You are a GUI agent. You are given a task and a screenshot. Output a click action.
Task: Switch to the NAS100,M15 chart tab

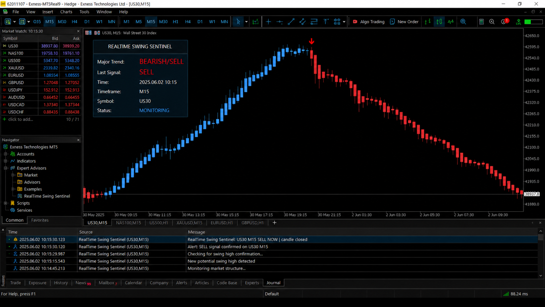pyautogui.click(x=128, y=223)
